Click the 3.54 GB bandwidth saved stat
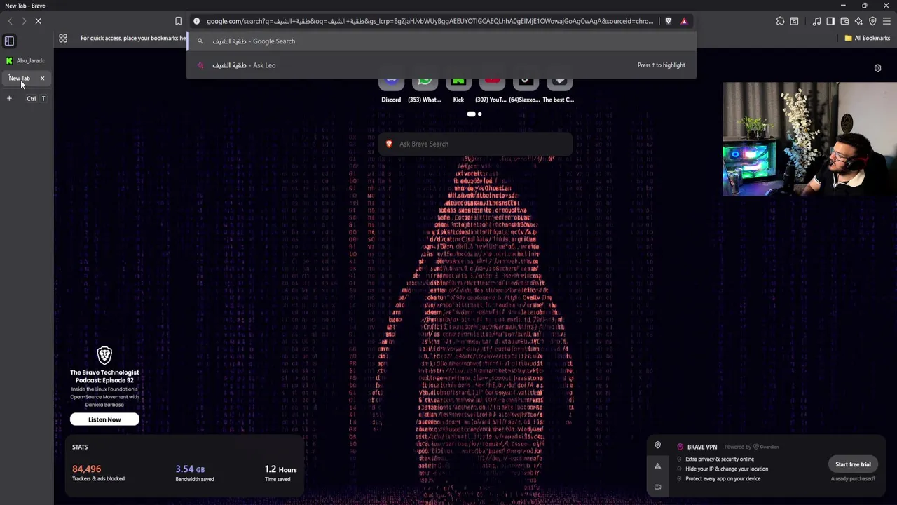 point(195,473)
